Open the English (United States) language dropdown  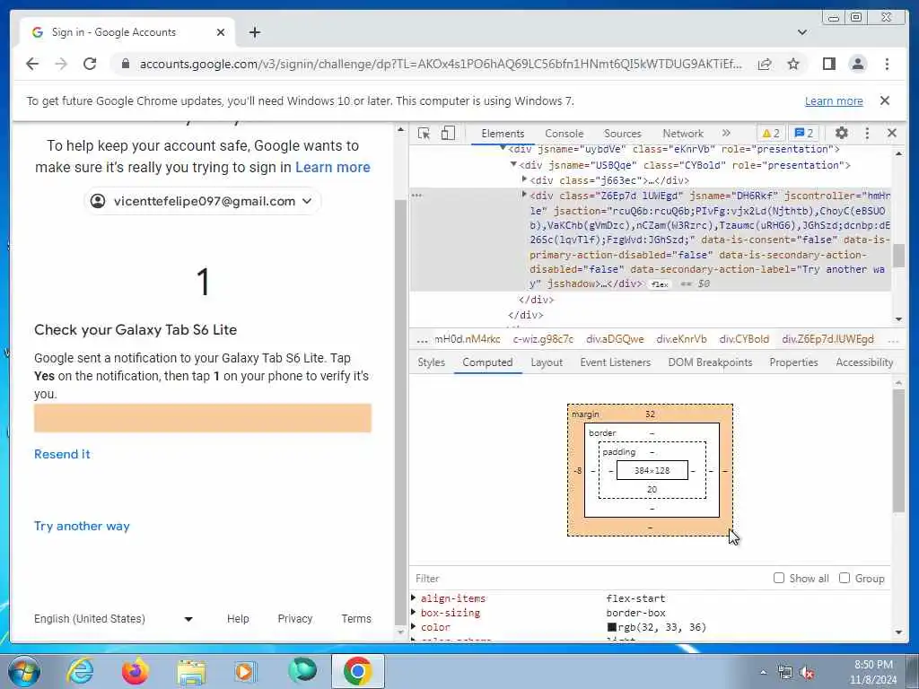point(113,619)
